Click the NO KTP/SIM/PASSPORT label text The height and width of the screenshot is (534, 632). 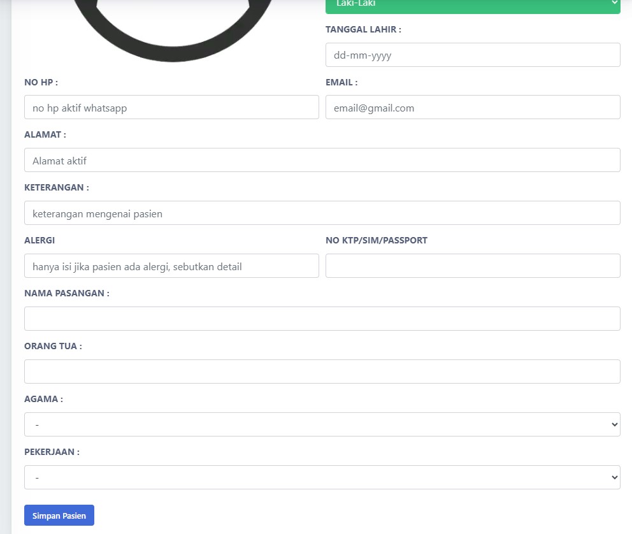(x=376, y=240)
